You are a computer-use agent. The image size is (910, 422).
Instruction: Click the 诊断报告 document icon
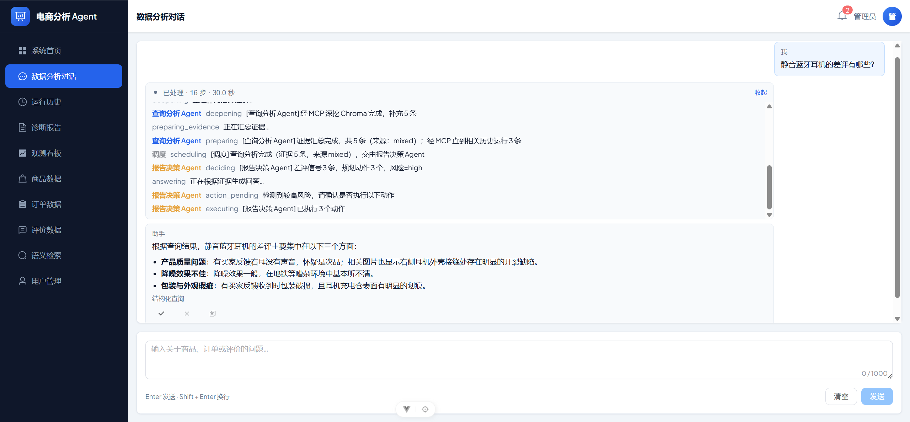tap(22, 128)
